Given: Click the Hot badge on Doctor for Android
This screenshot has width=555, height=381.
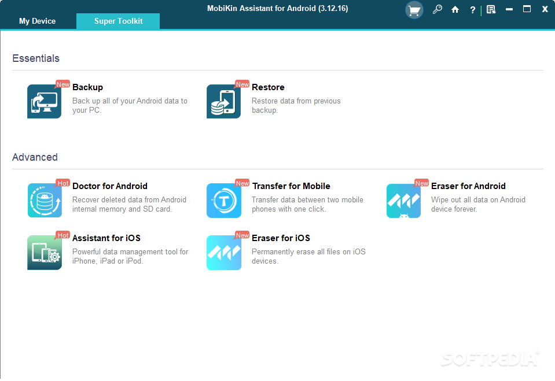Looking at the screenshot, I should (63, 183).
